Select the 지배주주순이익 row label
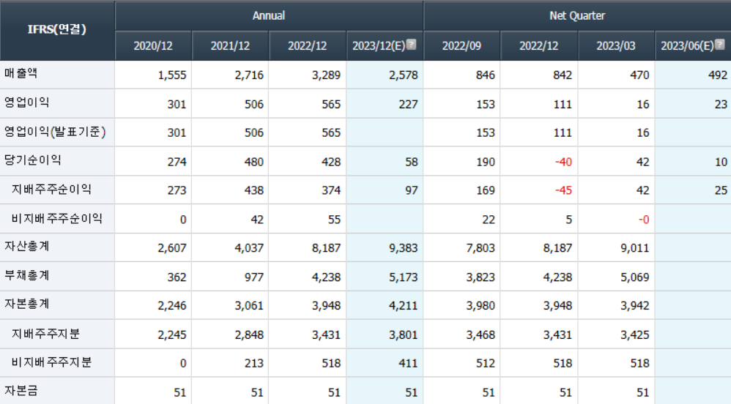The height and width of the screenshot is (404, 731). [x=51, y=189]
